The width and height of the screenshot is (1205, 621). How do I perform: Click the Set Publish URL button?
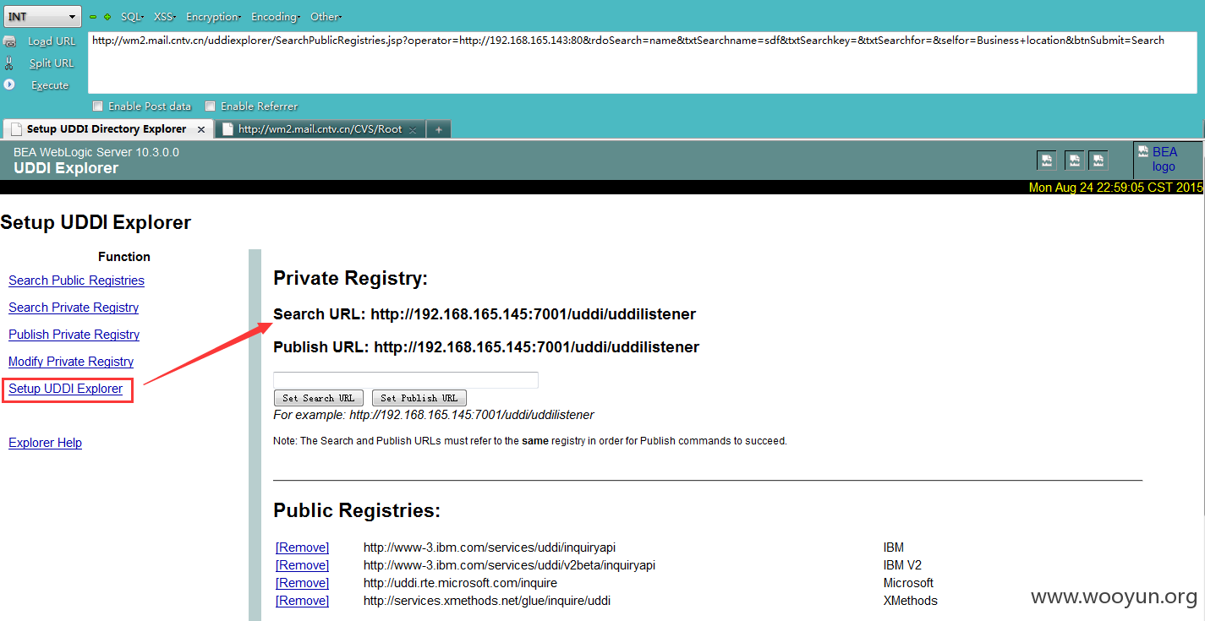coord(419,398)
